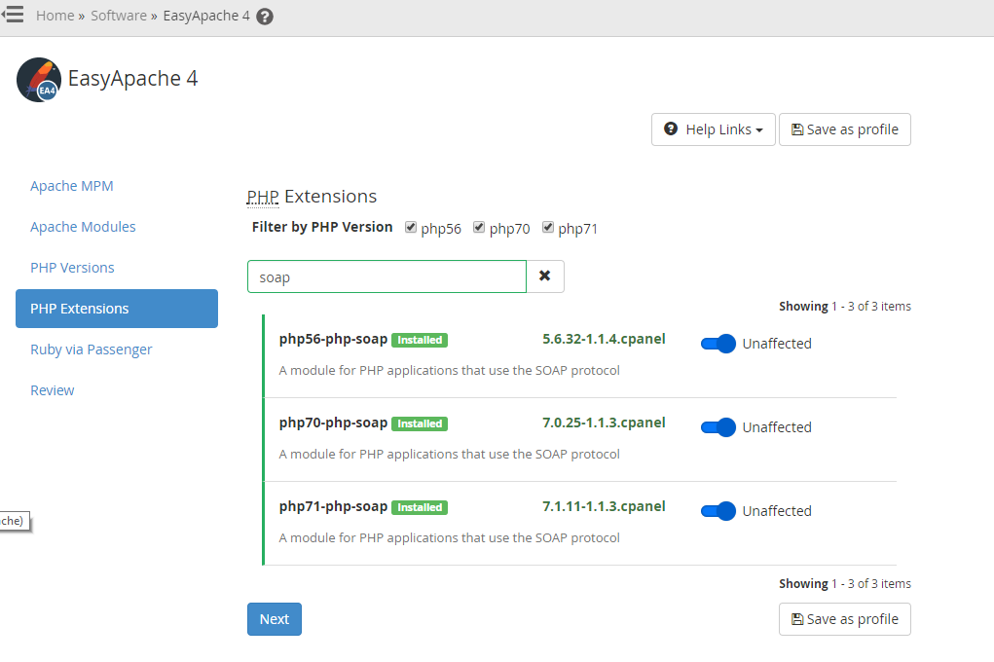Follow the Home breadcrumb link
This screenshot has height=662, width=994.
point(55,16)
